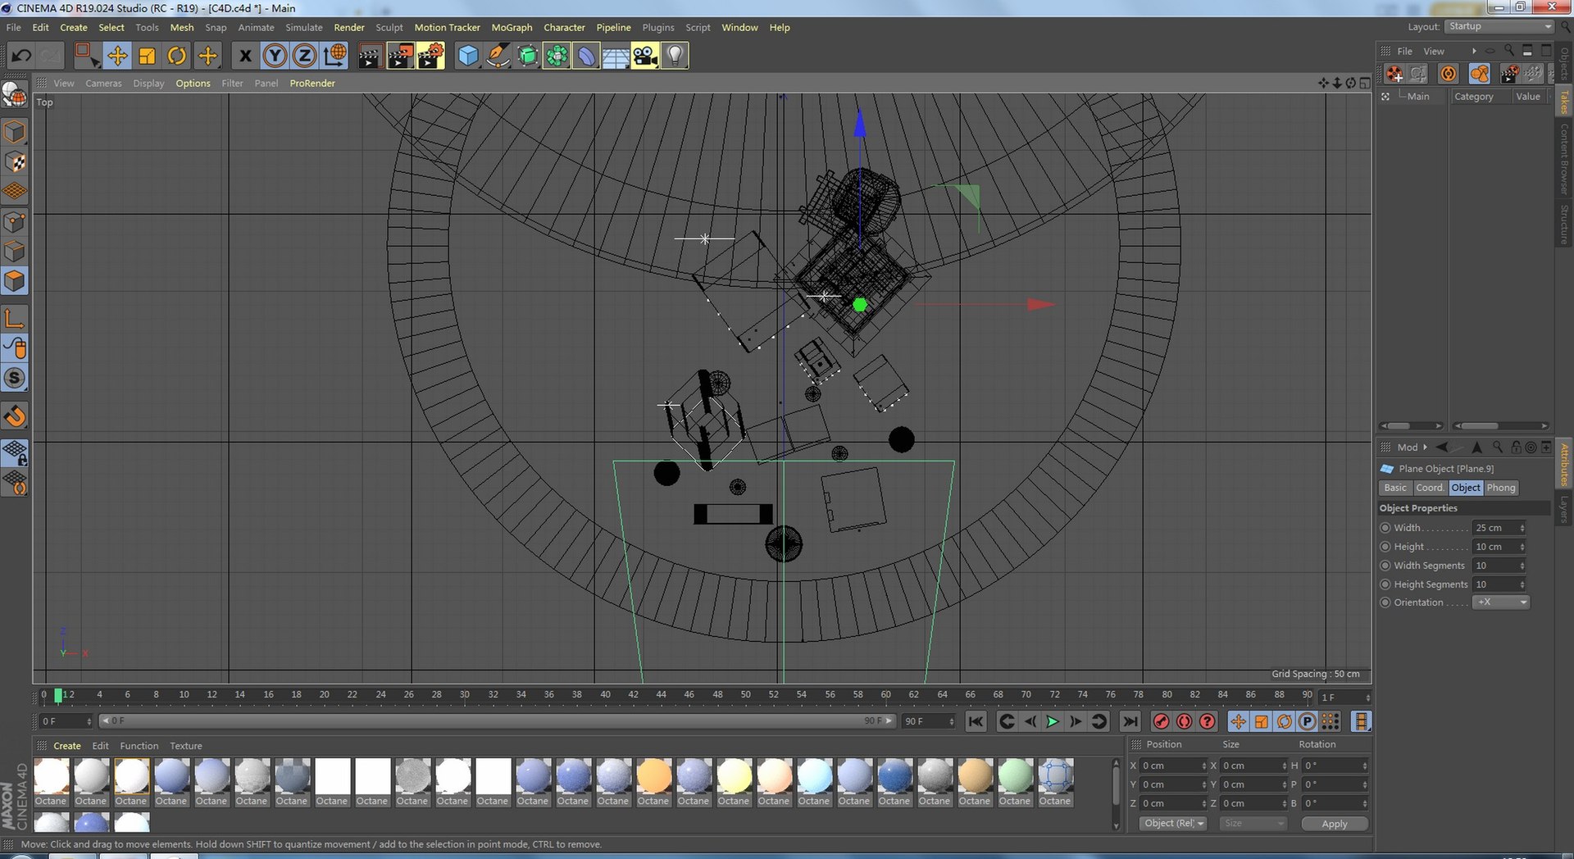Open the Layout Startup dropdown
This screenshot has height=859, width=1574.
[x=1499, y=26]
